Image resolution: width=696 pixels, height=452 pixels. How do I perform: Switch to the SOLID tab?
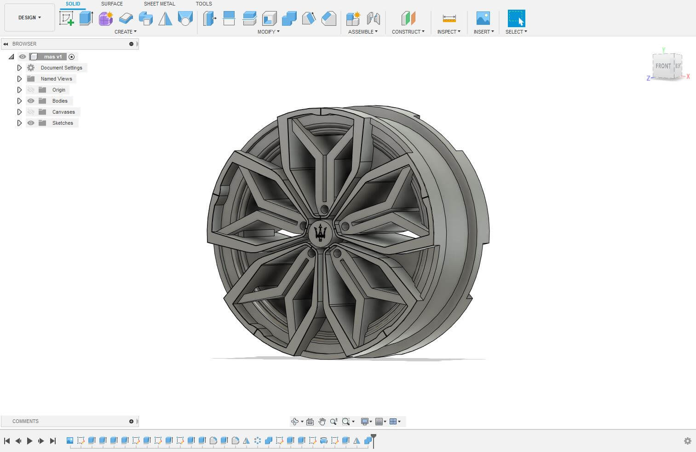[x=73, y=4]
